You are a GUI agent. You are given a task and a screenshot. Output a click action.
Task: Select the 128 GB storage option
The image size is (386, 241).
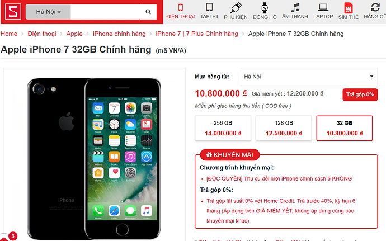284,128
